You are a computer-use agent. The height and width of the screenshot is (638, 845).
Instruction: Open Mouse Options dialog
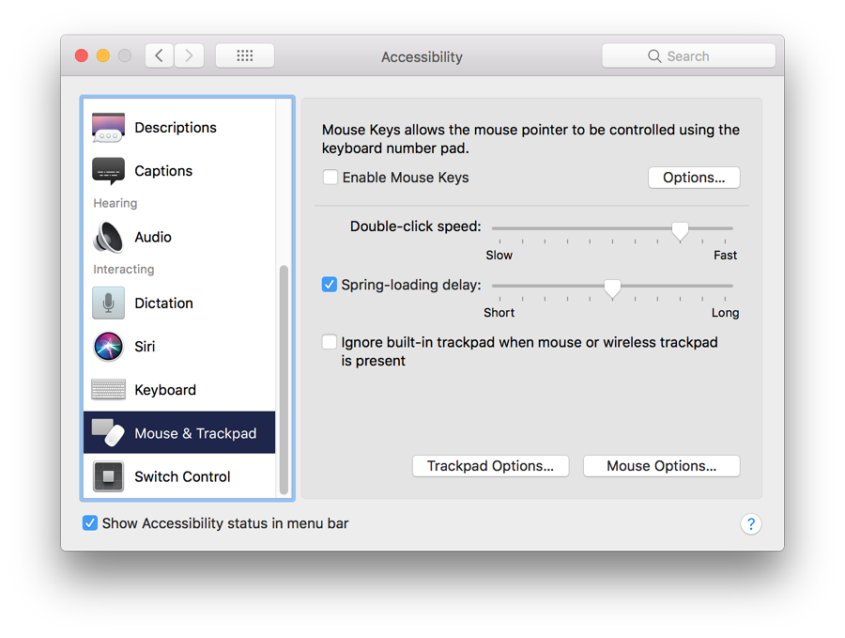tap(661, 466)
